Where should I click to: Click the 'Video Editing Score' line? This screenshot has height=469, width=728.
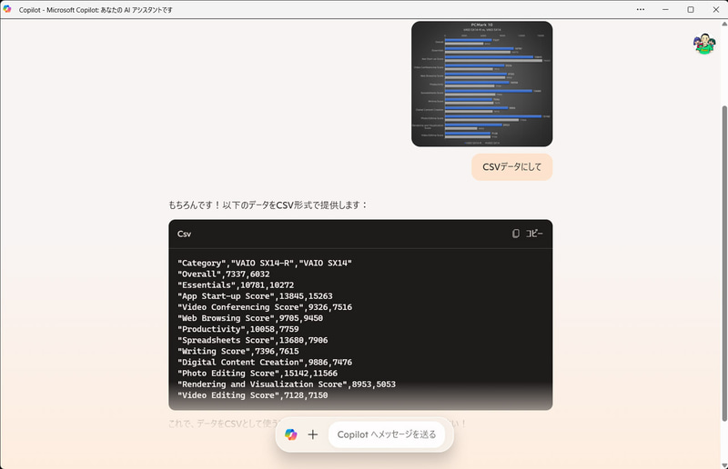pos(253,395)
